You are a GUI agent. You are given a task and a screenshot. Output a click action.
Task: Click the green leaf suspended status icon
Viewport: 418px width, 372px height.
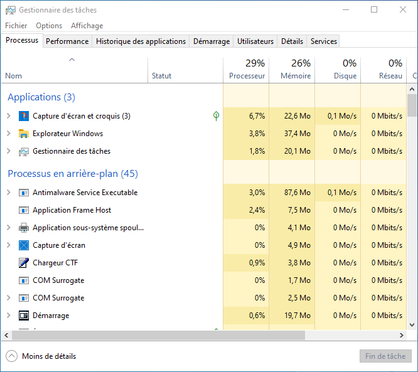216,116
